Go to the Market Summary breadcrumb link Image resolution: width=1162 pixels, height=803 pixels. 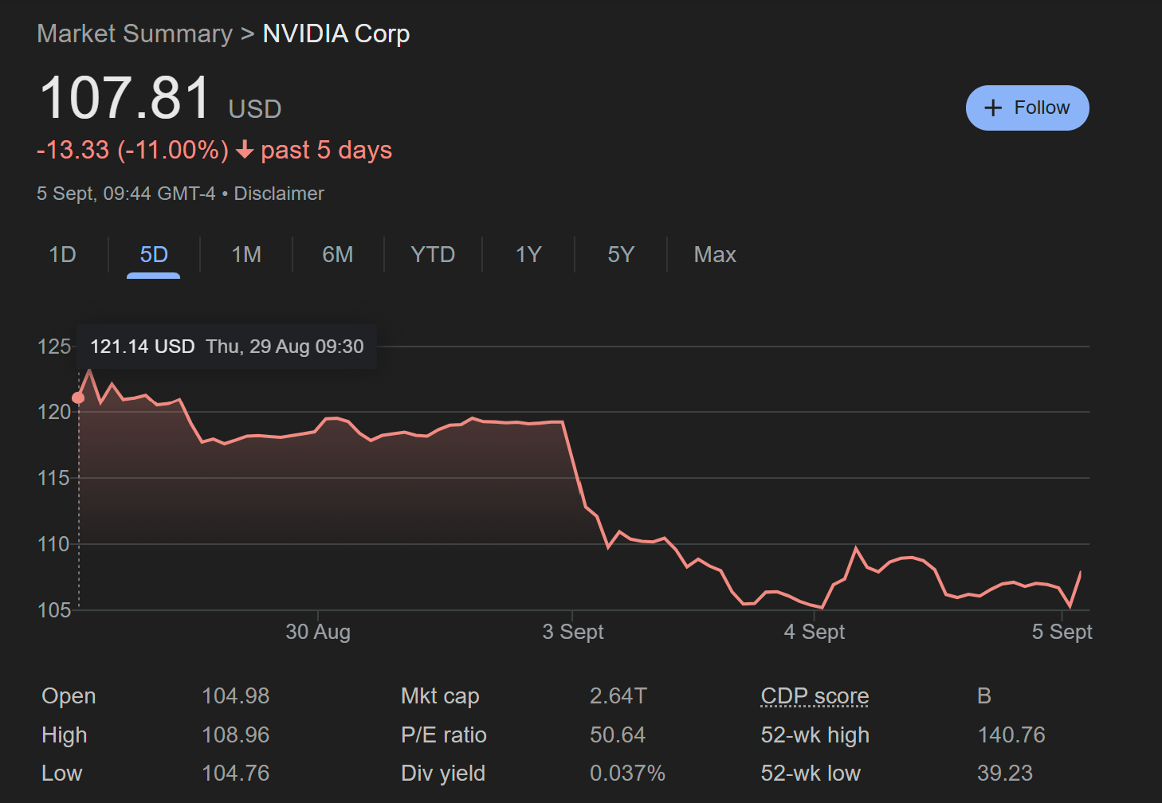135,34
